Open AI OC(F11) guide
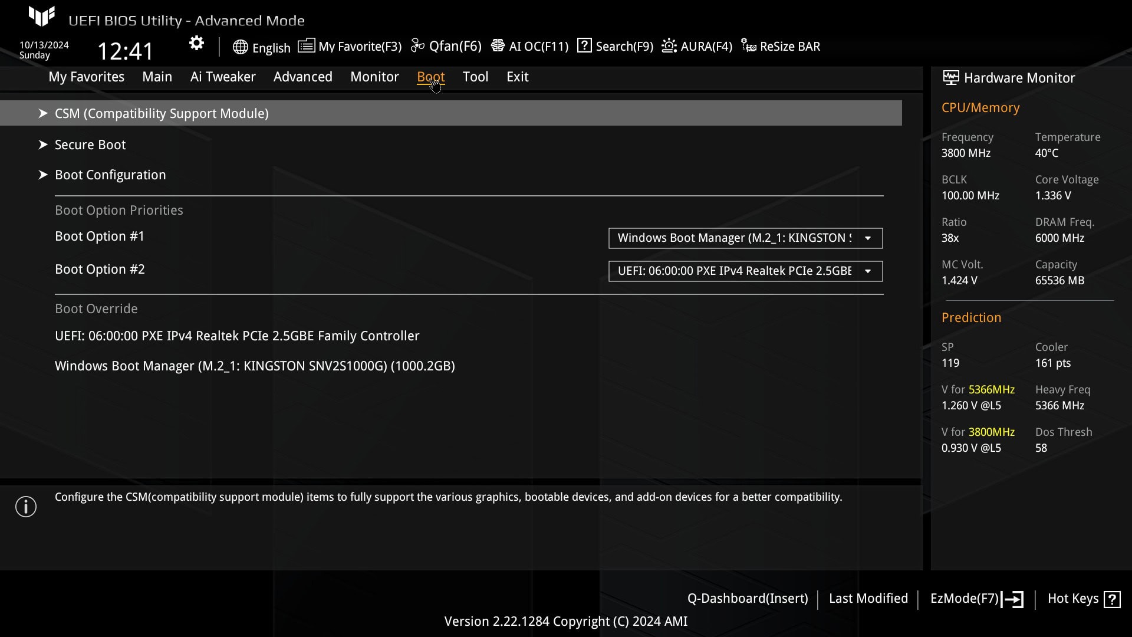The width and height of the screenshot is (1132, 637). pos(539,47)
